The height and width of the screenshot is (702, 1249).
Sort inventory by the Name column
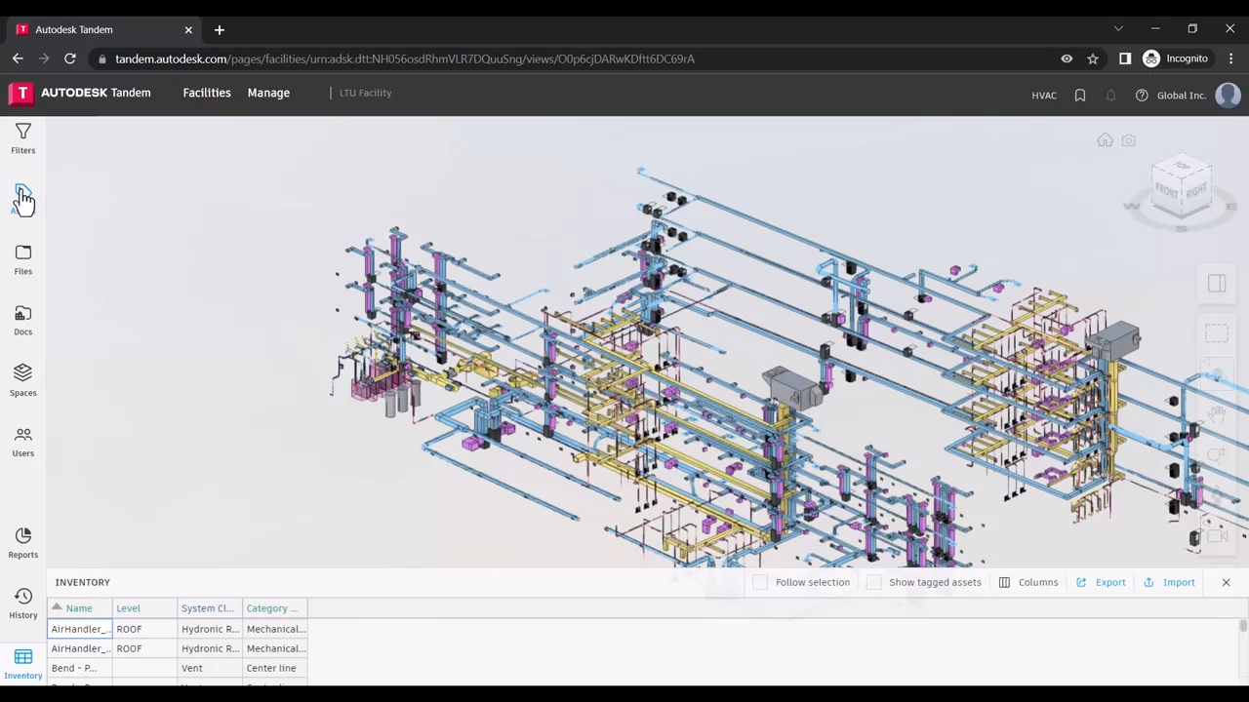79,608
